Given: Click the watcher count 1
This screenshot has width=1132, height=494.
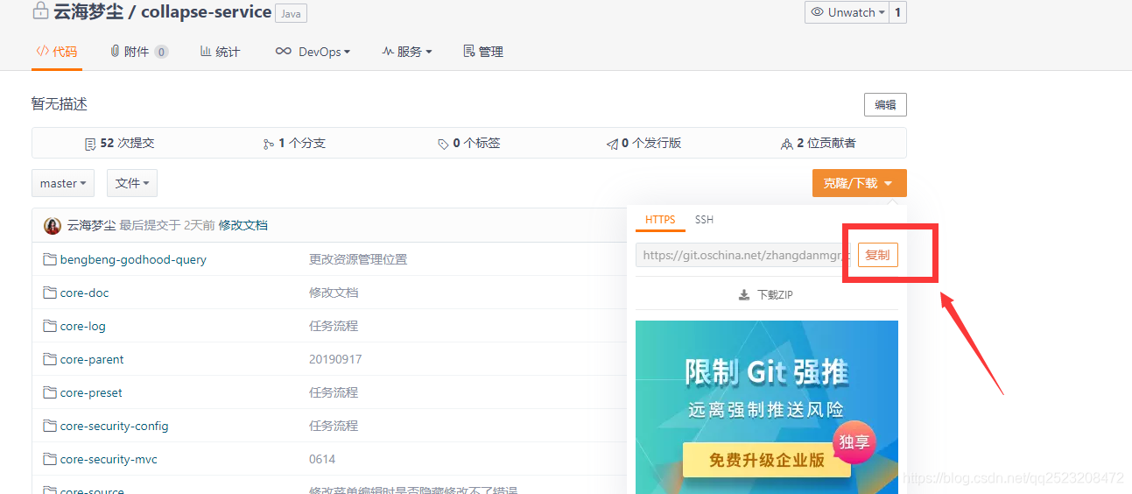Looking at the screenshot, I should coord(897,12).
